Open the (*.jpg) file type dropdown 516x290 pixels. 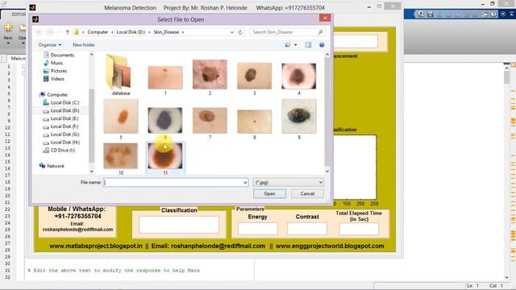(289, 182)
